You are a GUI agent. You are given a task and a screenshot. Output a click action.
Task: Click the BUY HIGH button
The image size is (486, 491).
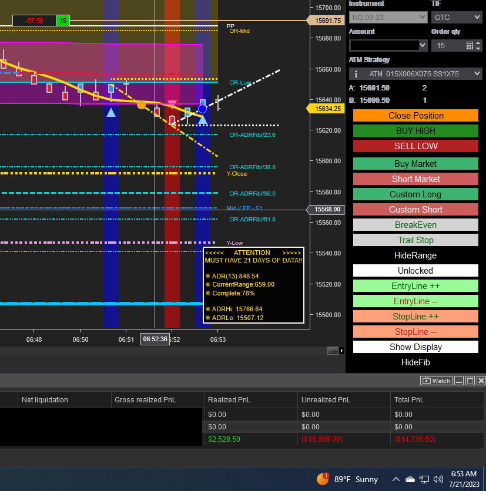(415, 130)
